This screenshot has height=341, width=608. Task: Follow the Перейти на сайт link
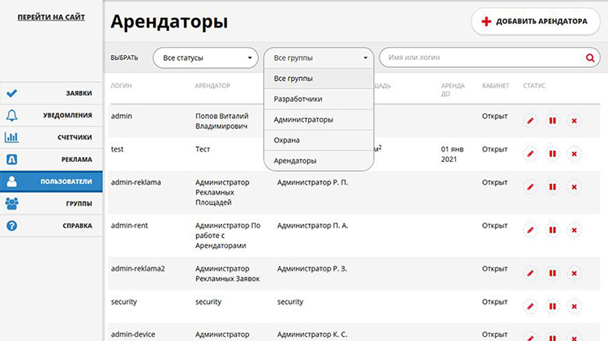[51, 17]
